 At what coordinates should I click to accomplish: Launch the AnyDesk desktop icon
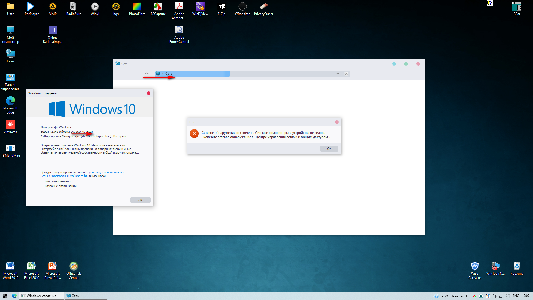[x=11, y=127]
